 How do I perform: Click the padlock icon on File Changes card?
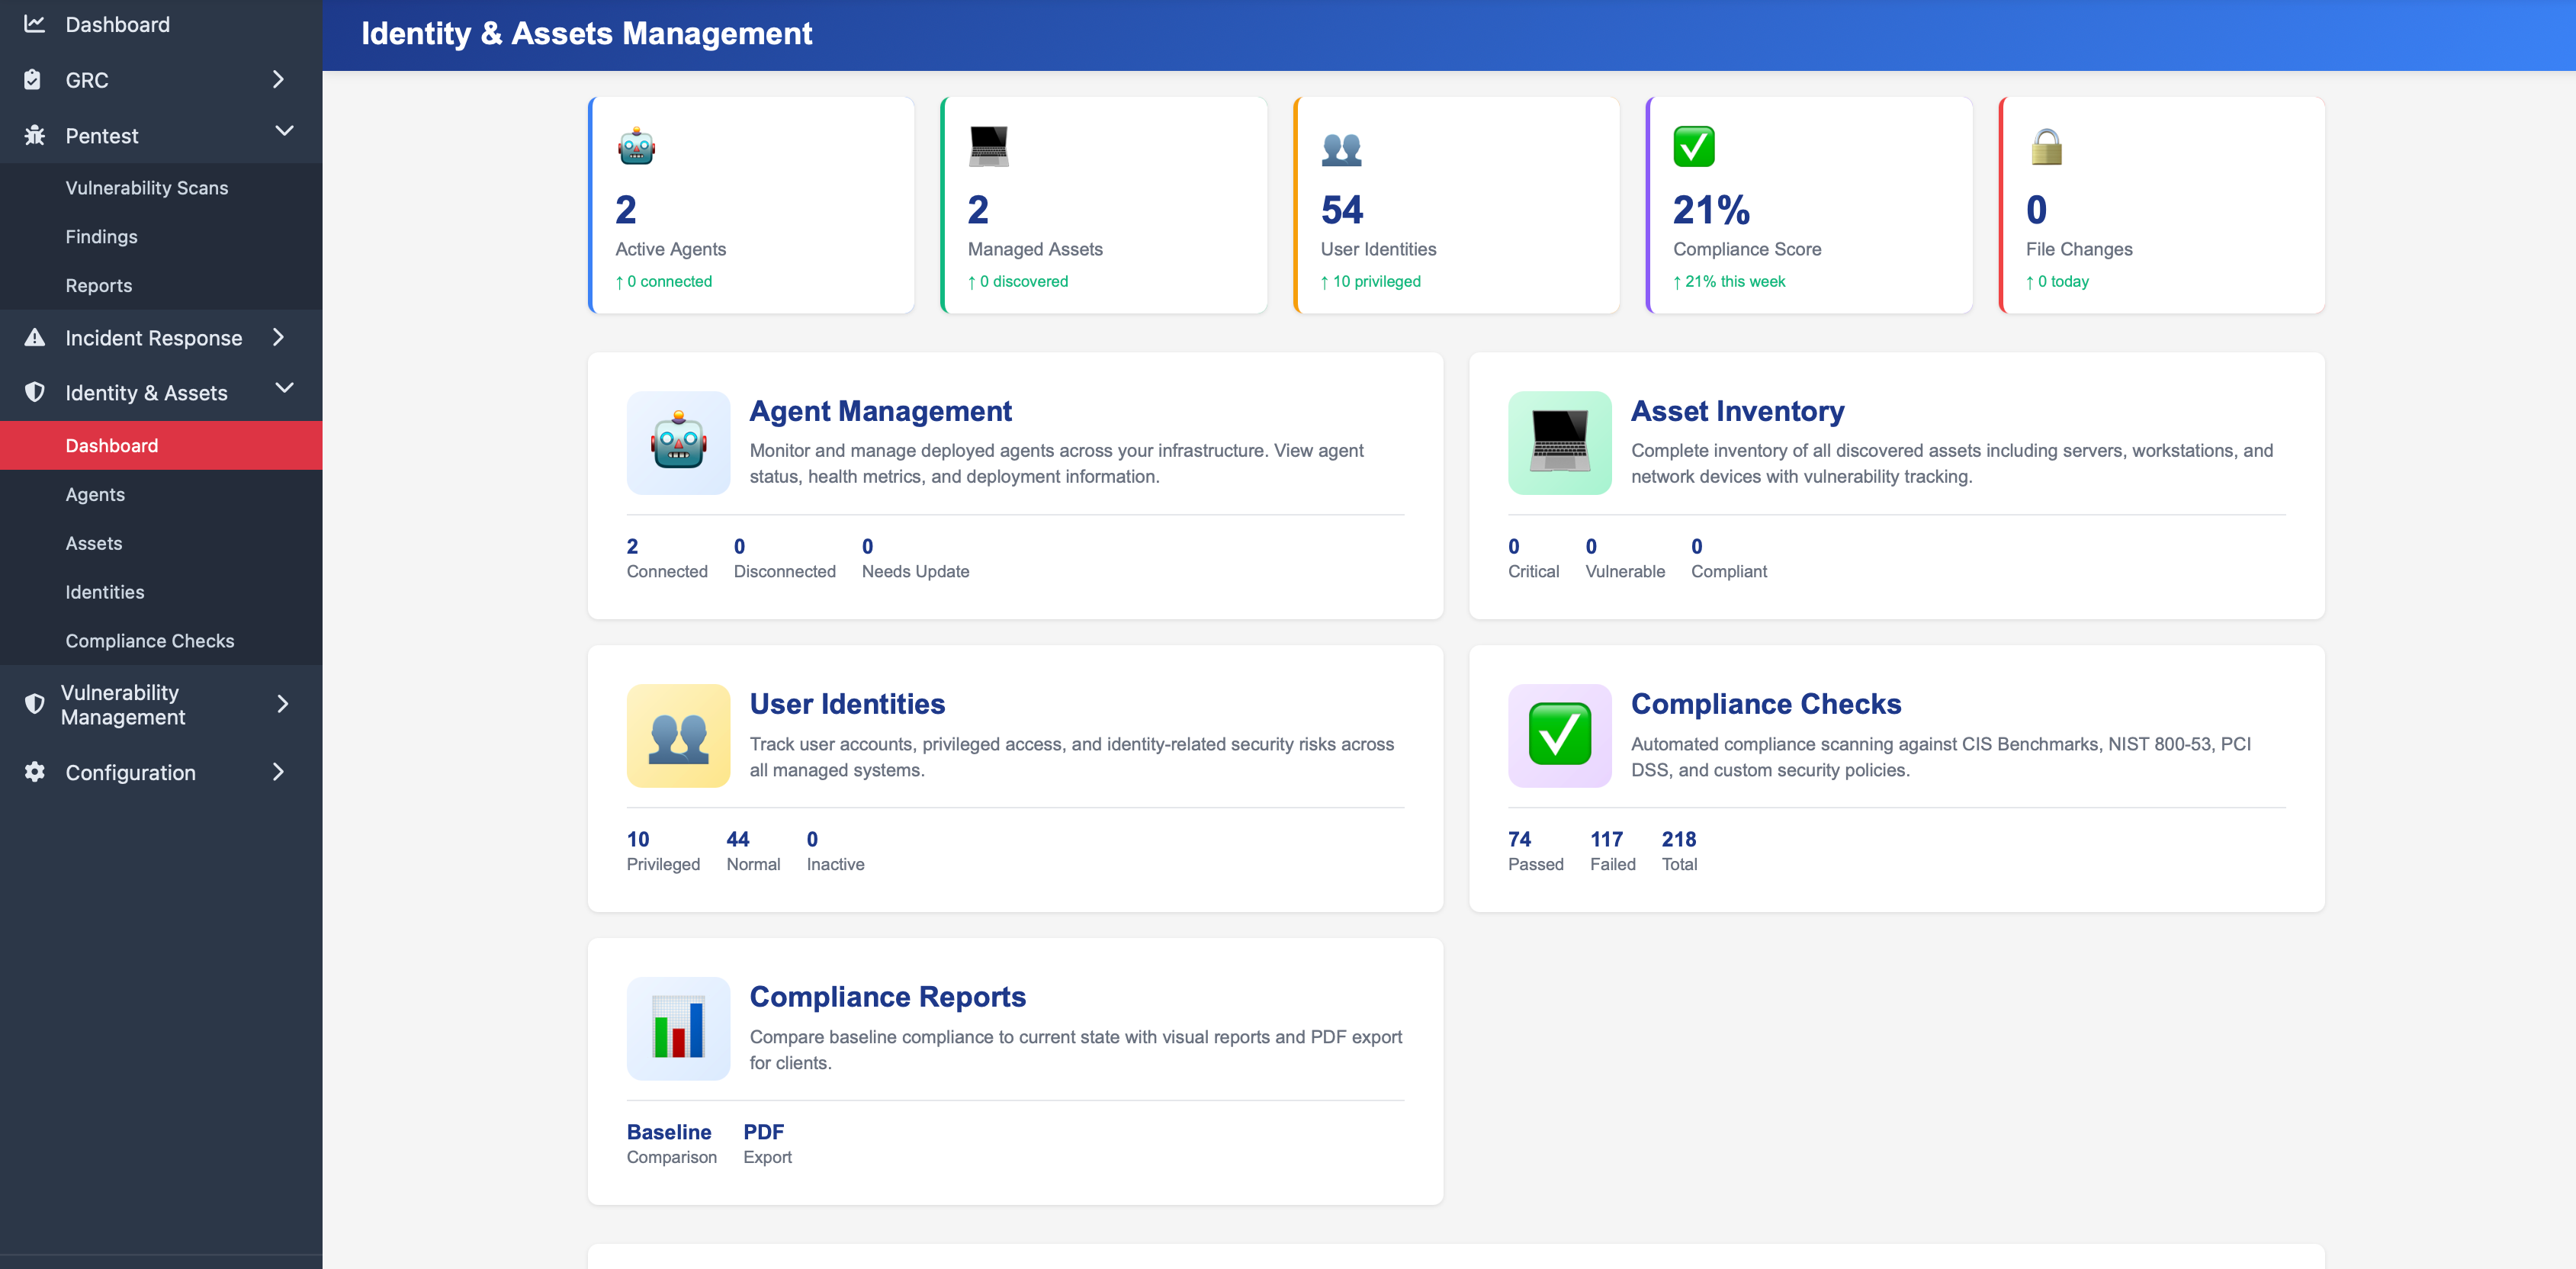pyautogui.click(x=2045, y=146)
